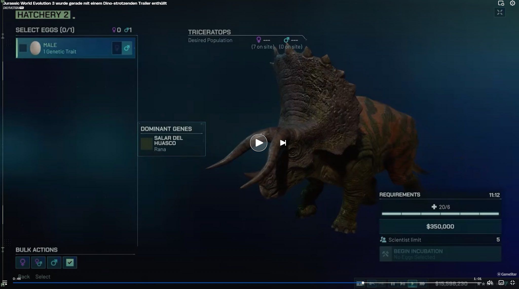Screen dimensions: 519x289
Task: Set the MALE egg's gender to male
Action: 127,48
